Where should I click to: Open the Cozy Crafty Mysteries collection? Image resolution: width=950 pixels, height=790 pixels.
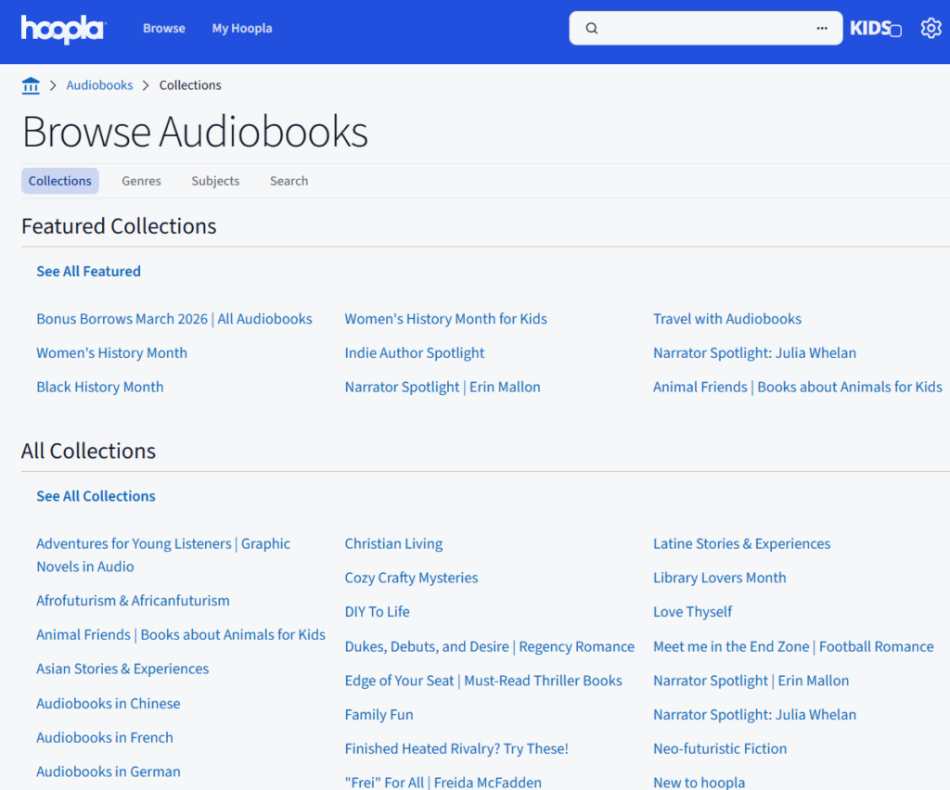pos(411,577)
